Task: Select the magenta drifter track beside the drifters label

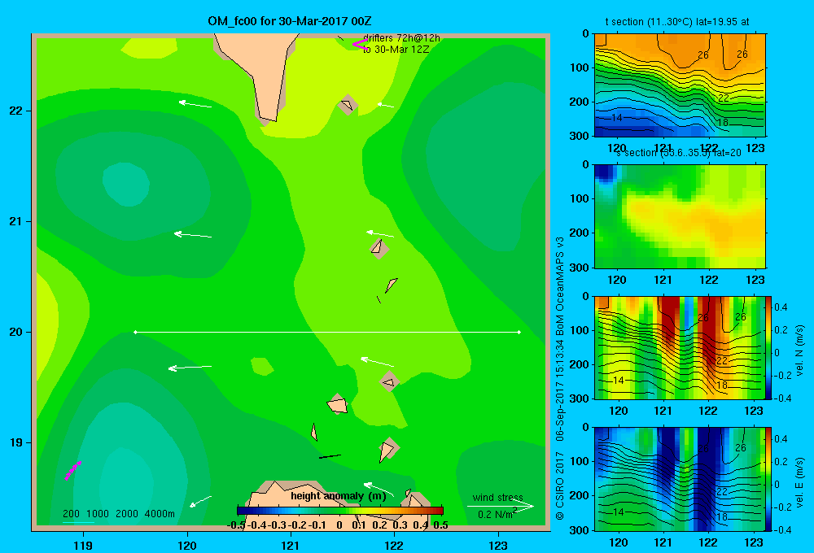Action: coord(360,45)
